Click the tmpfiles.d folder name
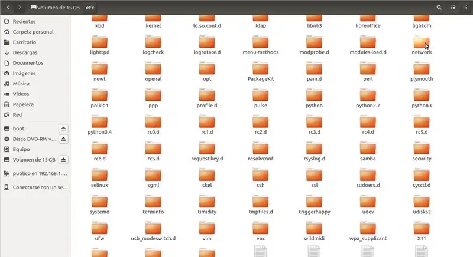 [260, 212]
